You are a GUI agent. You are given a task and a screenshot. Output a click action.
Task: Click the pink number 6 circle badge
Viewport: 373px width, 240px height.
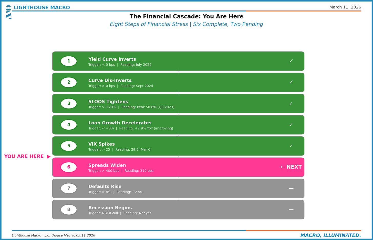[x=69, y=167]
